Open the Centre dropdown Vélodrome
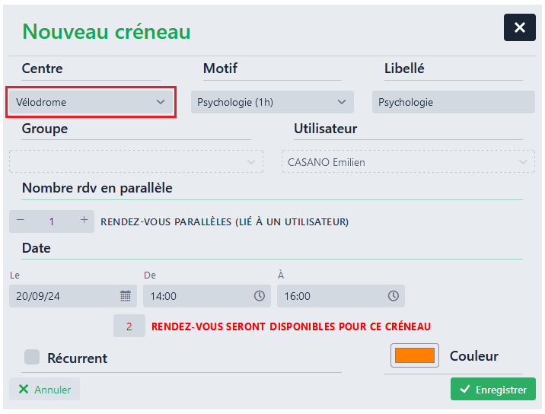Viewport: 545px width, 414px height. pyautogui.click(x=91, y=102)
